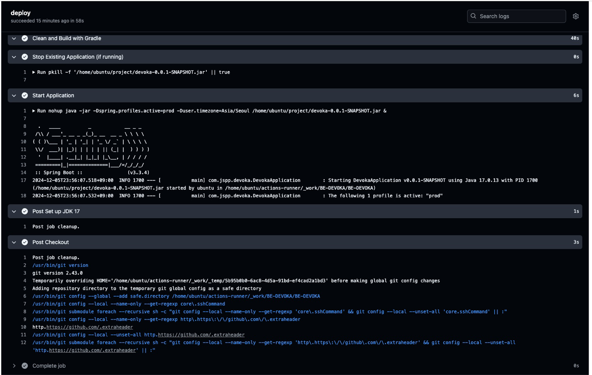592x375 pixels.
Task: Click the 1s duration of Post Set up JDK 17
Action: point(576,211)
